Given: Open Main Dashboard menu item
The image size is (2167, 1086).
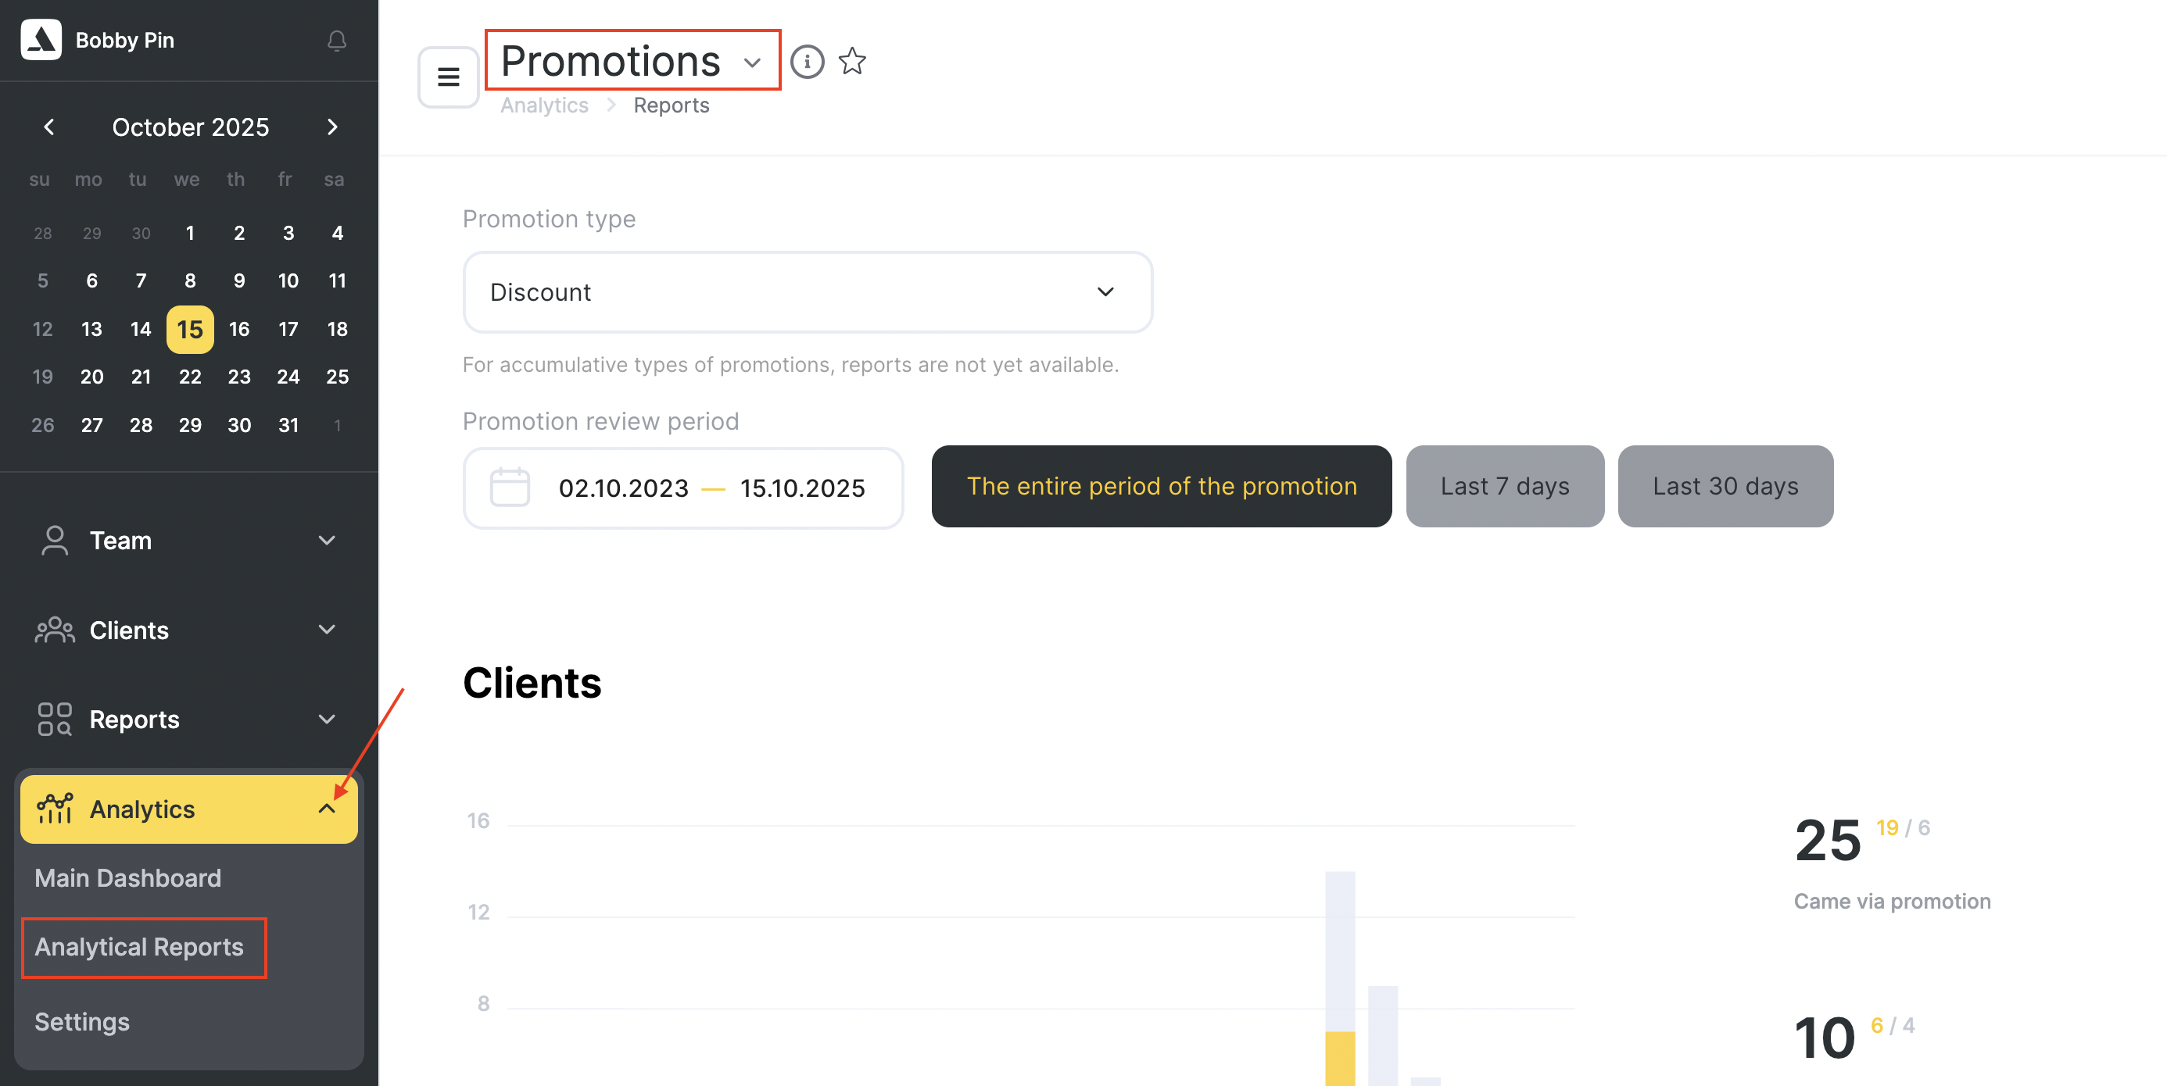Looking at the screenshot, I should [128, 877].
